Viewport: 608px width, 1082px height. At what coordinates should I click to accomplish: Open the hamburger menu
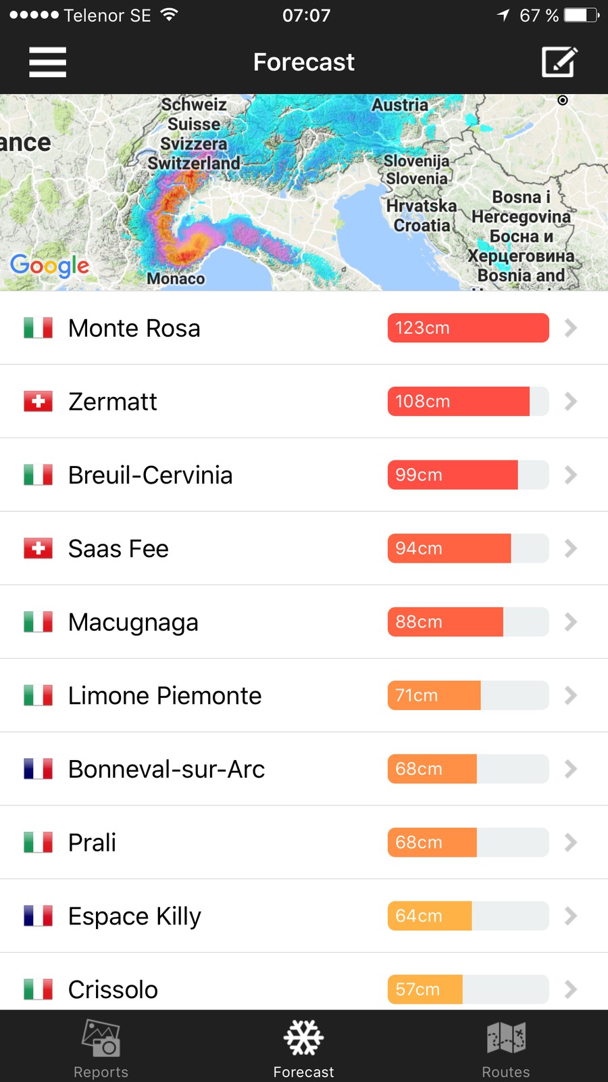47,62
